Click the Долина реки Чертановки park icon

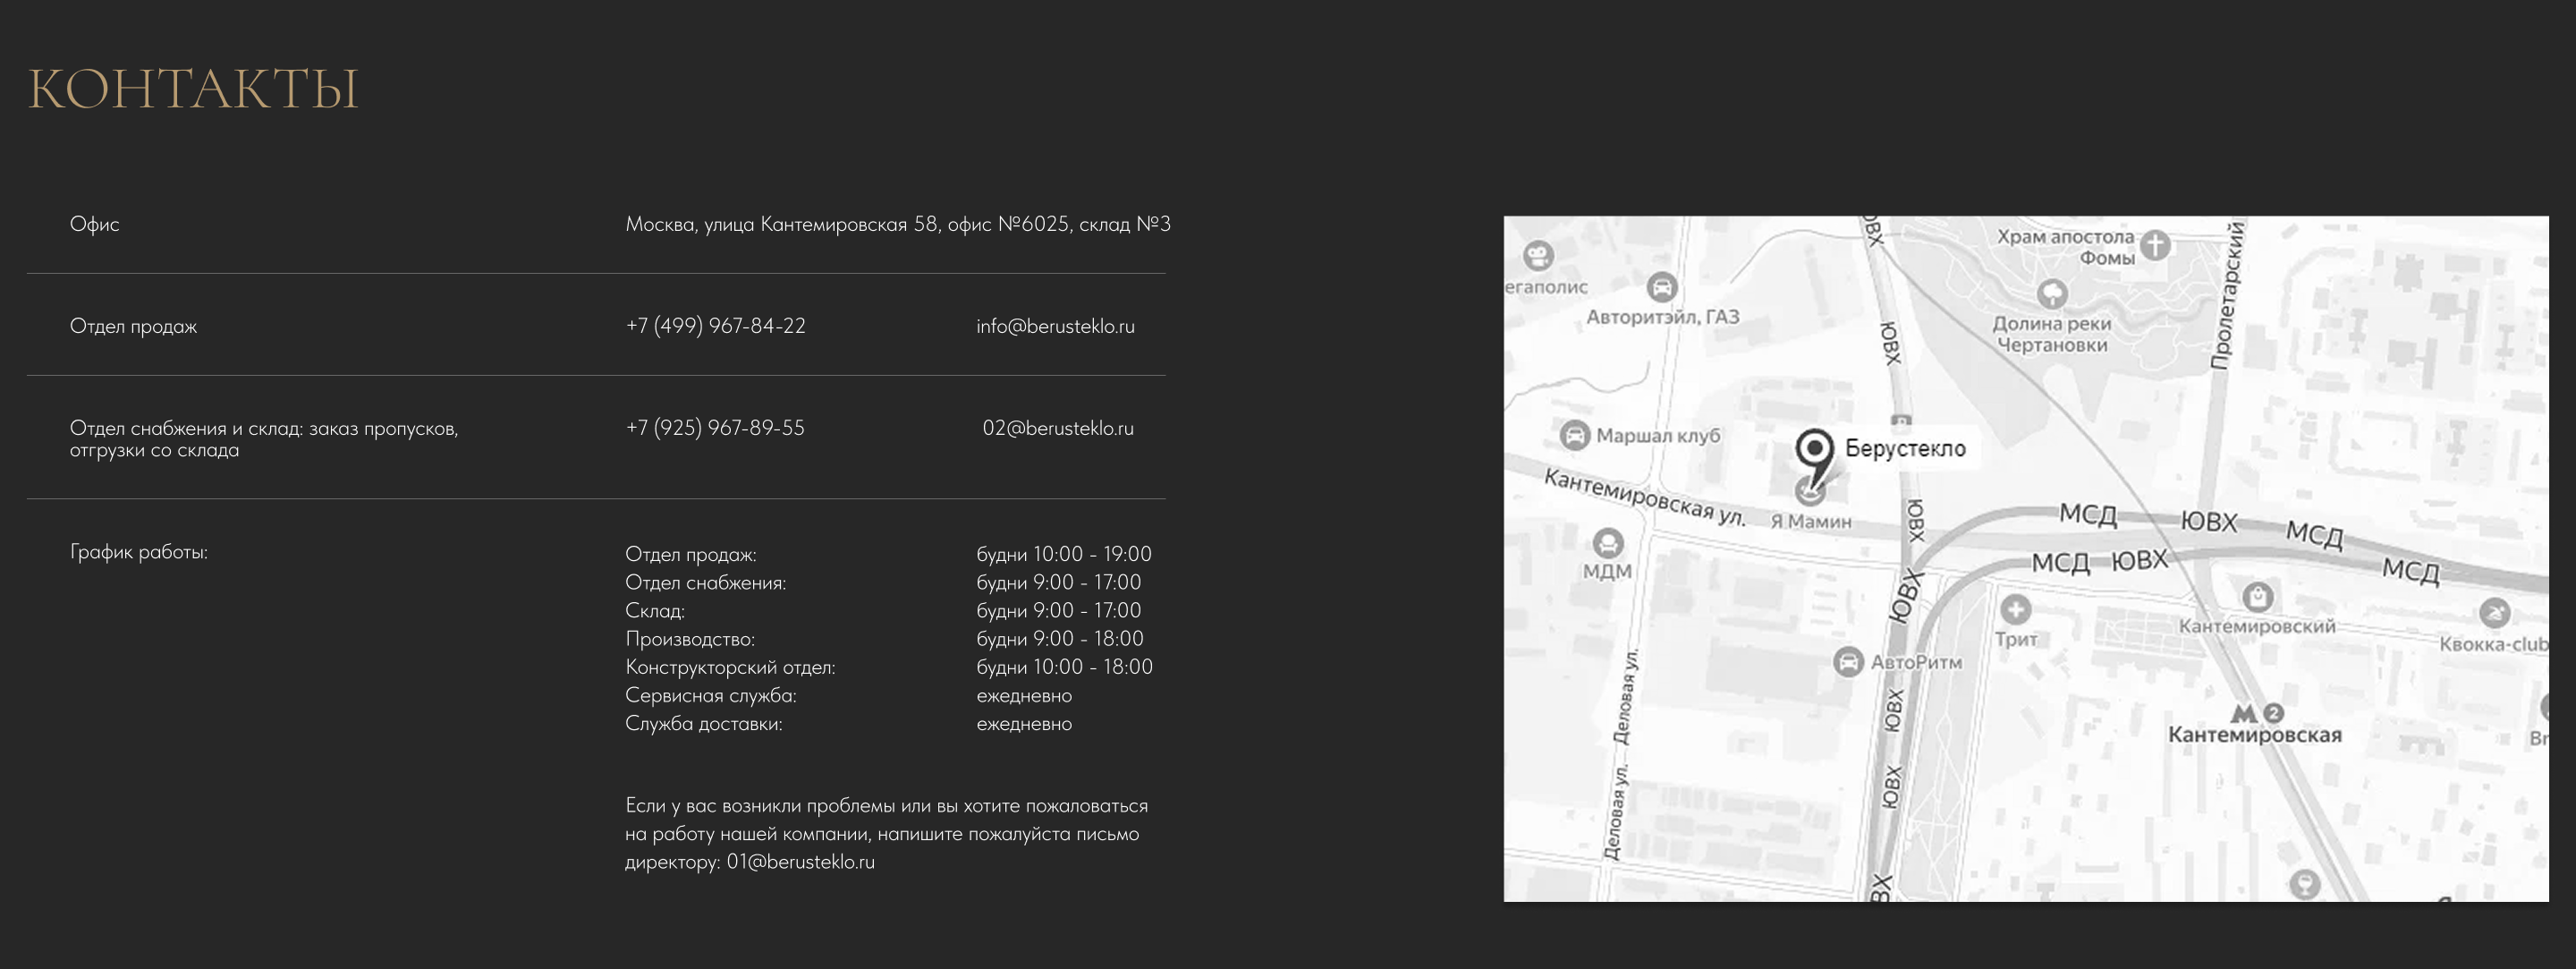(x=2052, y=293)
